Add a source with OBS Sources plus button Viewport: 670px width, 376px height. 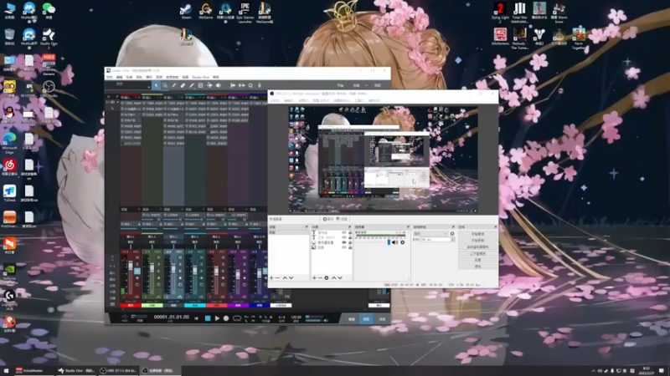315,278
